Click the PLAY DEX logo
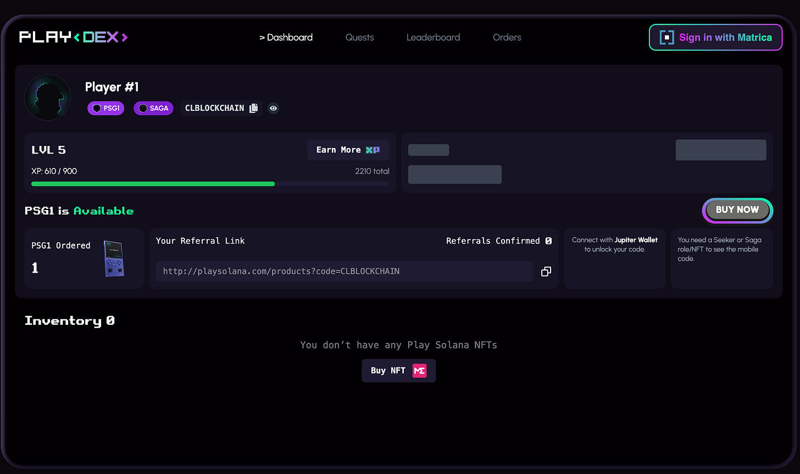The width and height of the screenshot is (800, 474). click(74, 37)
